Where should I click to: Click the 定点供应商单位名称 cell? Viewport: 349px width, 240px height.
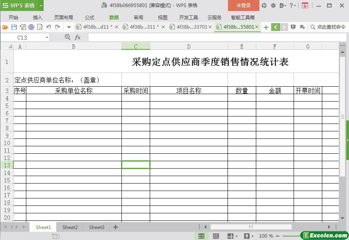click(x=68, y=80)
